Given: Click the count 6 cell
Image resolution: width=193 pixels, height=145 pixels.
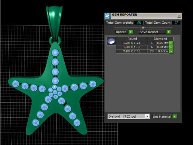Looking at the screenshot, I should pyautogui.click(x=152, y=47).
